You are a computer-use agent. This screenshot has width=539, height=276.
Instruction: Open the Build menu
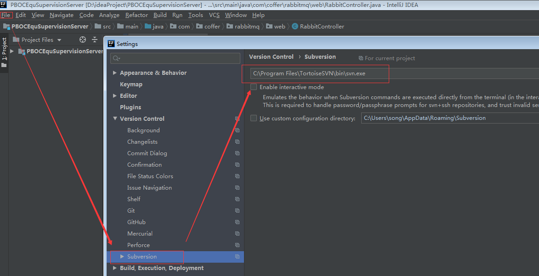click(x=160, y=15)
